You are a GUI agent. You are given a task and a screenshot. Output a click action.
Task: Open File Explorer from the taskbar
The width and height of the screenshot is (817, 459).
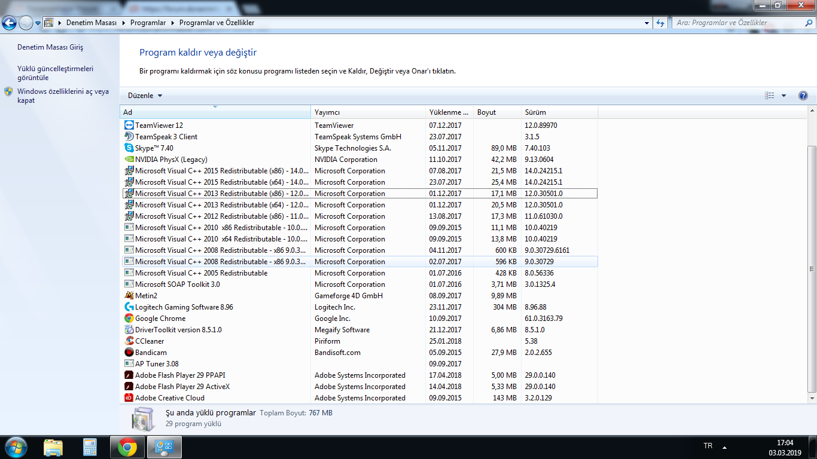(x=53, y=447)
